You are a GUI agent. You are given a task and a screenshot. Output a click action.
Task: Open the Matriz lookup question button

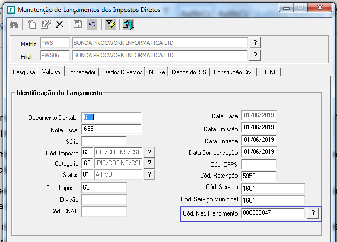(x=255, y=43)
